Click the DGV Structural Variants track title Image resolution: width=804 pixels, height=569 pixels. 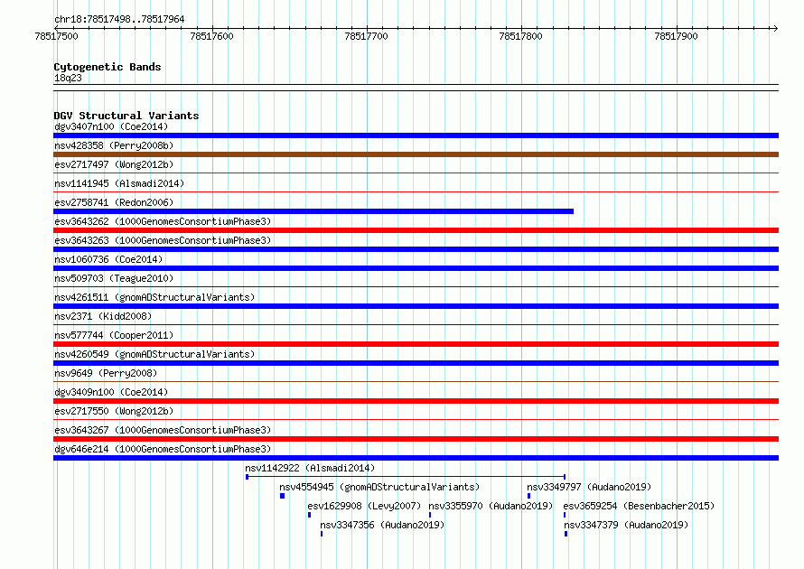click(x=126, y=116)
